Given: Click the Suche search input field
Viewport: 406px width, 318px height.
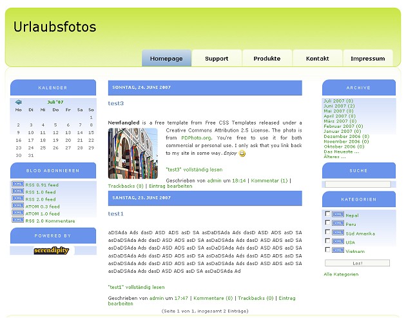Looking at the screenshot, I should pyautogui.click(x=358, y=184).
